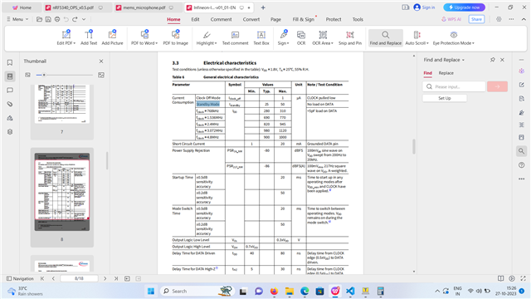Click the Please input search field
The height and width of the screenshot is (299, 531).
pos(454,86)
